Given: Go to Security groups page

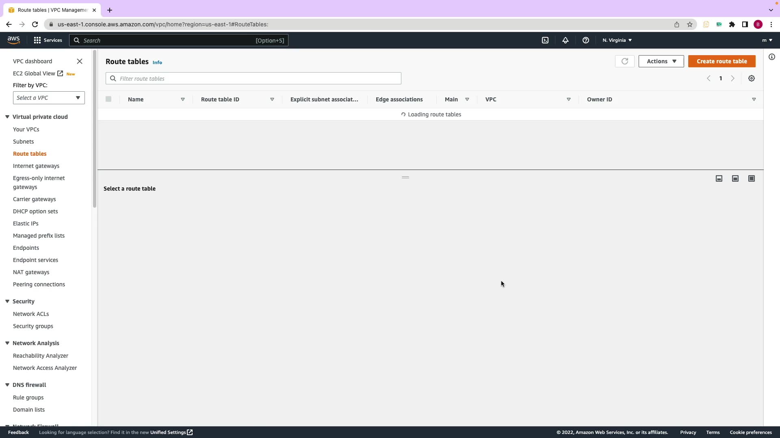Looking at the screenshot, I should coord(33,326).
